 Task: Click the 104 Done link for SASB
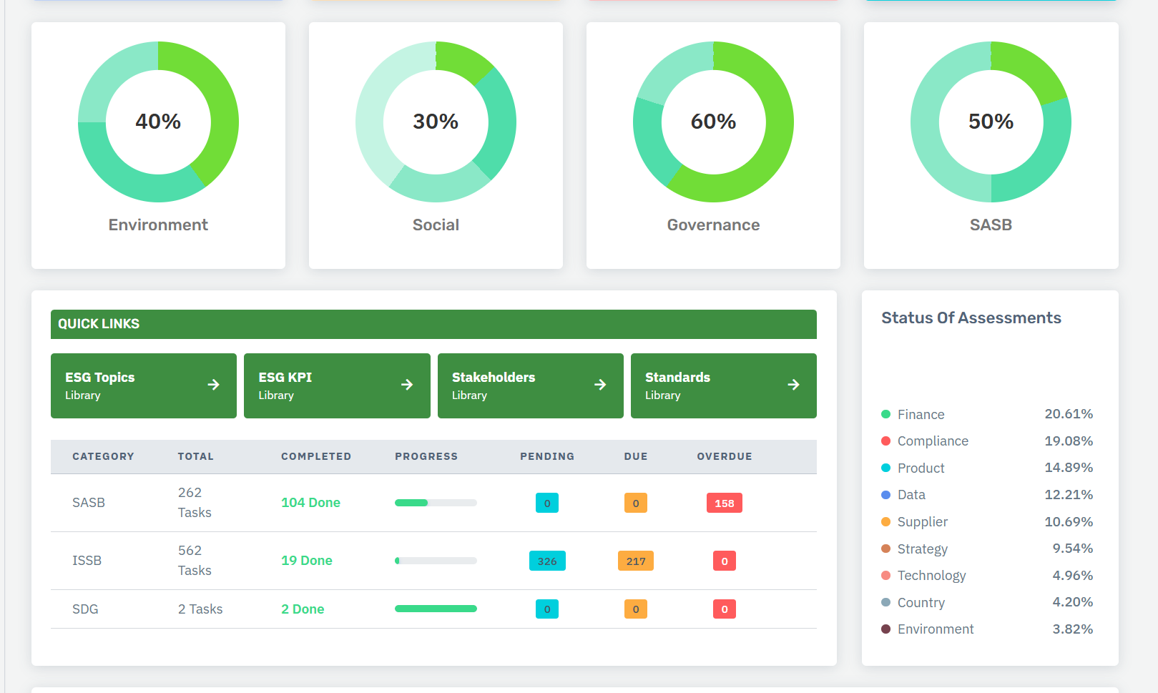click(x=310, y=503)
